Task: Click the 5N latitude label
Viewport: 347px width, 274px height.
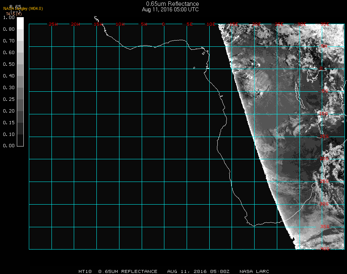Action: [x=324, y=46]
